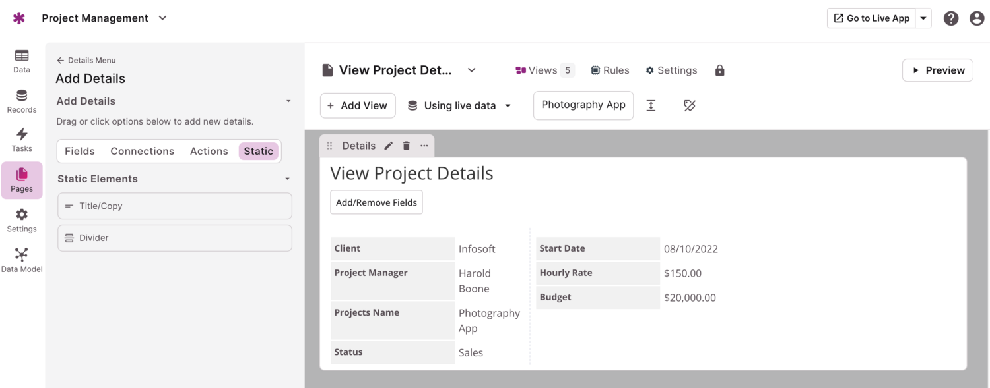
Task: Add a Divider static element
Action: click(174, 238)
